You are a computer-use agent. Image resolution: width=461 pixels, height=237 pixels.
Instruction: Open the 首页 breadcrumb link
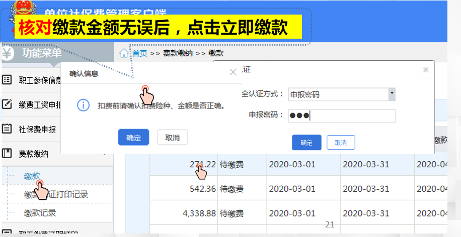(139, 53)
